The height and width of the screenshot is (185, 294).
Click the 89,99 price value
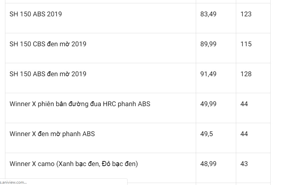208,44
